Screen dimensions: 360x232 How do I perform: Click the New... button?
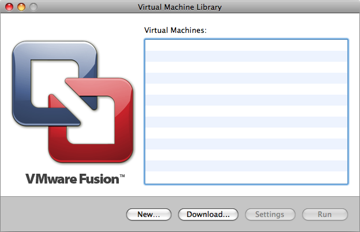coord(149,214)
